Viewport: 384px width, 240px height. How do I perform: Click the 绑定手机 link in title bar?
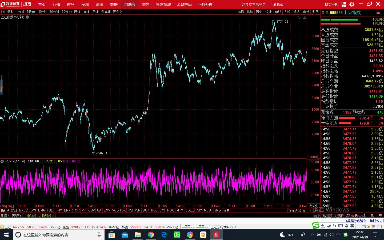[x=331, y=5]
